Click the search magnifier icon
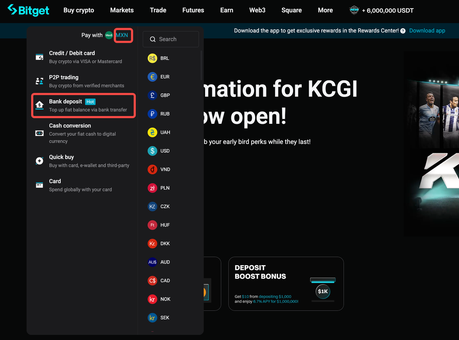Screen dimensions: 459x340 (153, 39)
